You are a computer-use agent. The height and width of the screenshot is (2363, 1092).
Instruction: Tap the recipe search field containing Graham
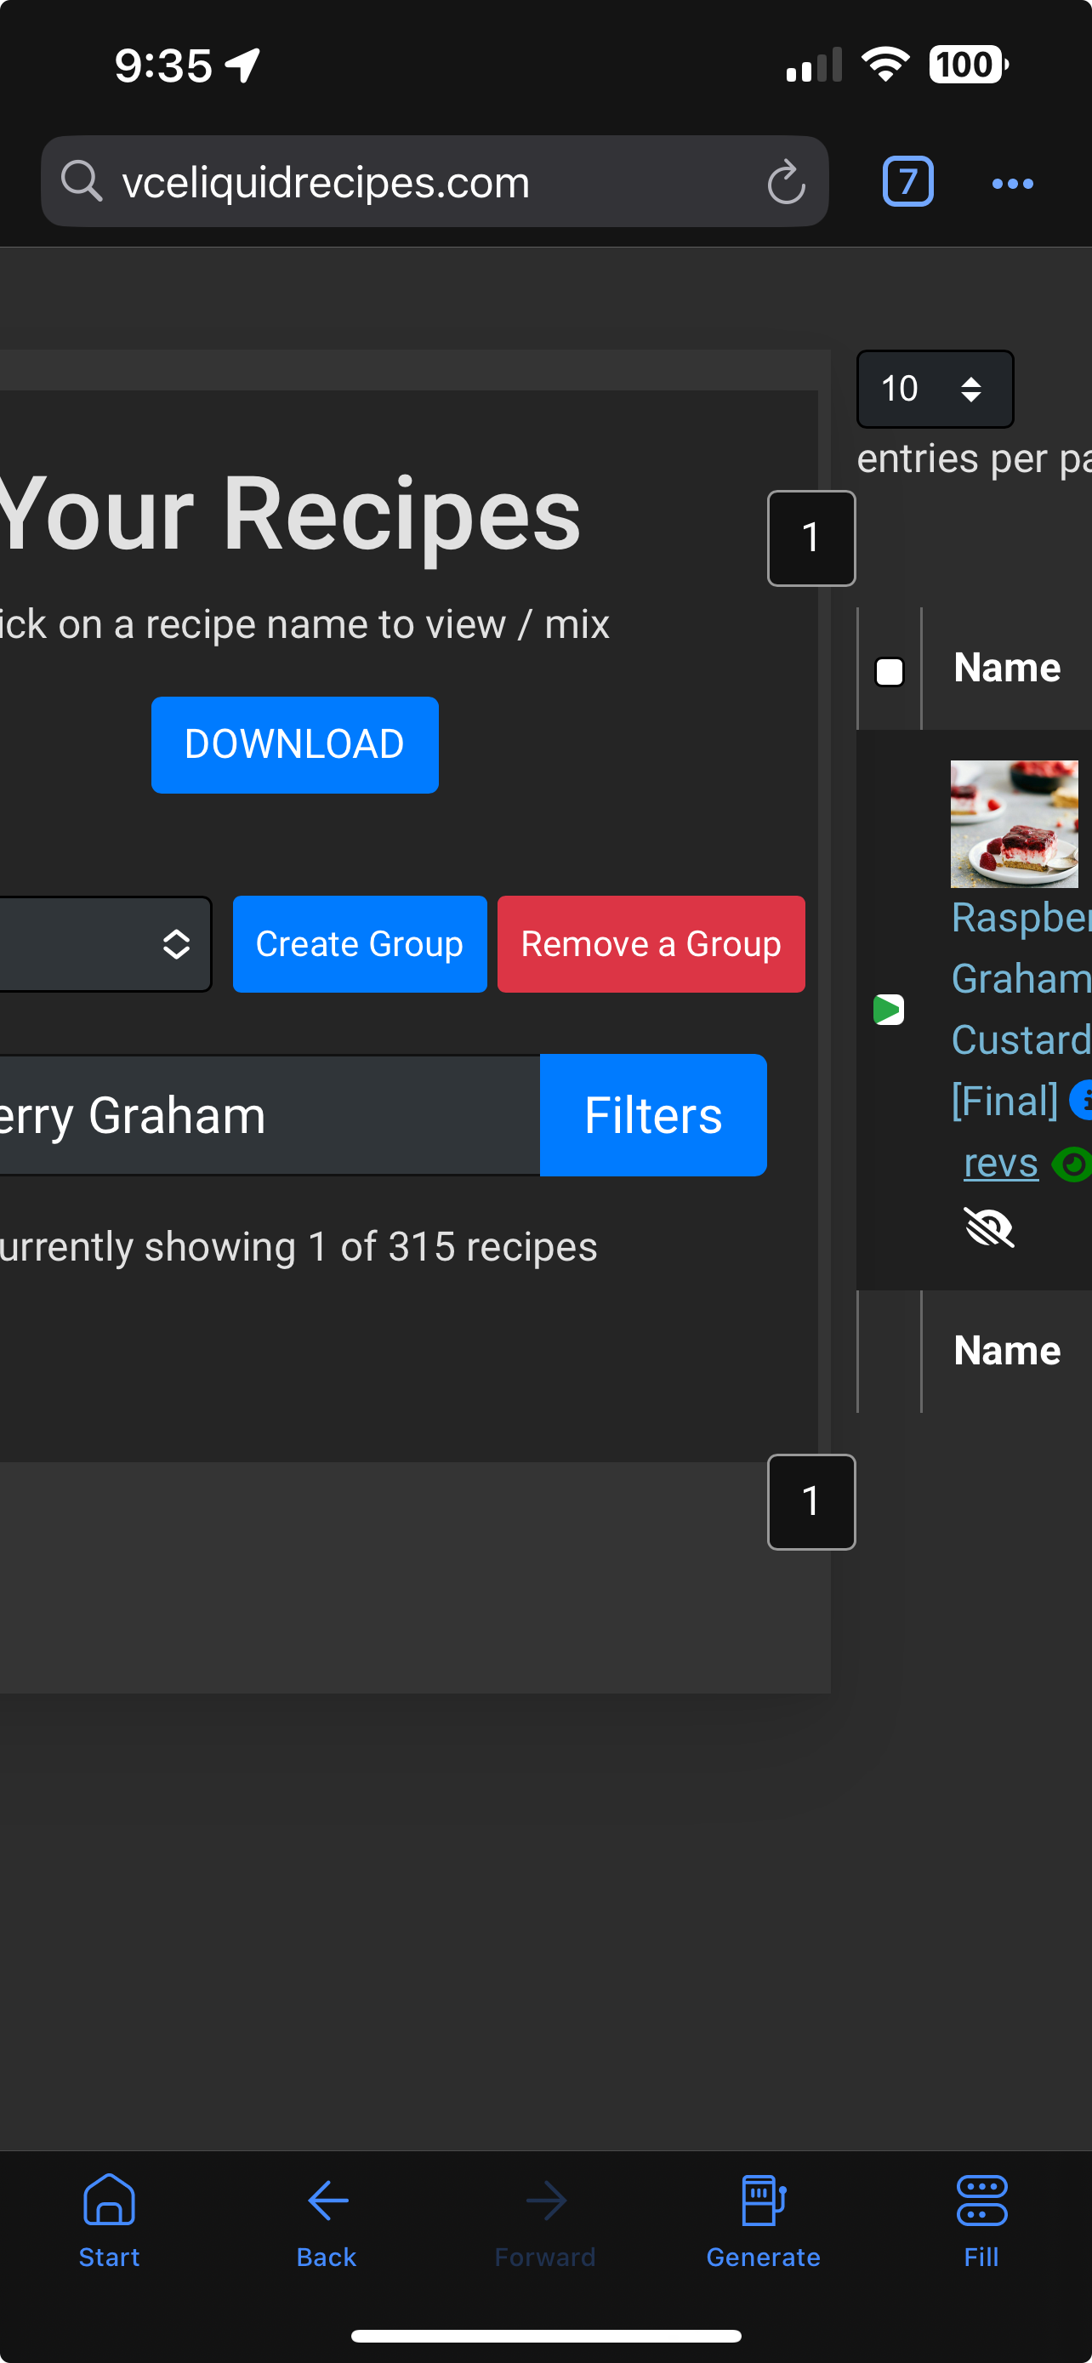pos(266,1114)
